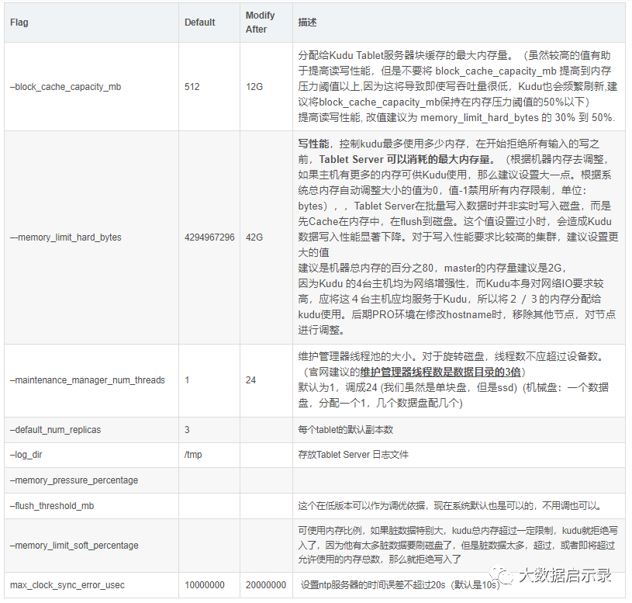Click the ntp time error description text
The image size is (632, 603).
400,585
